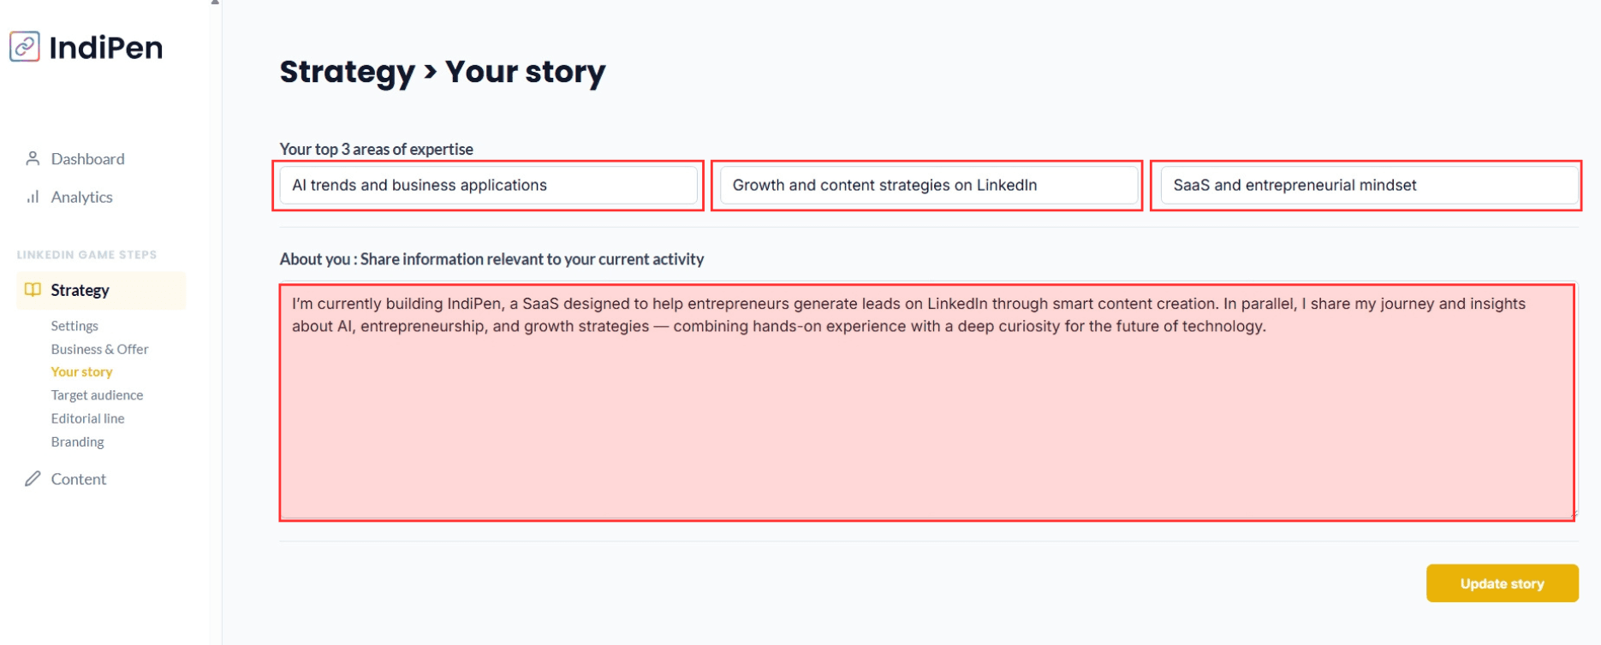1601x645 pixels.
Task: Click the AI trends expertise field
Action: point(488,185)
